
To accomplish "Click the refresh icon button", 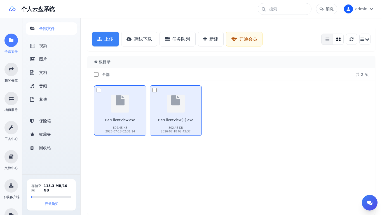I will pyautogui.click(x=351, y=39).
